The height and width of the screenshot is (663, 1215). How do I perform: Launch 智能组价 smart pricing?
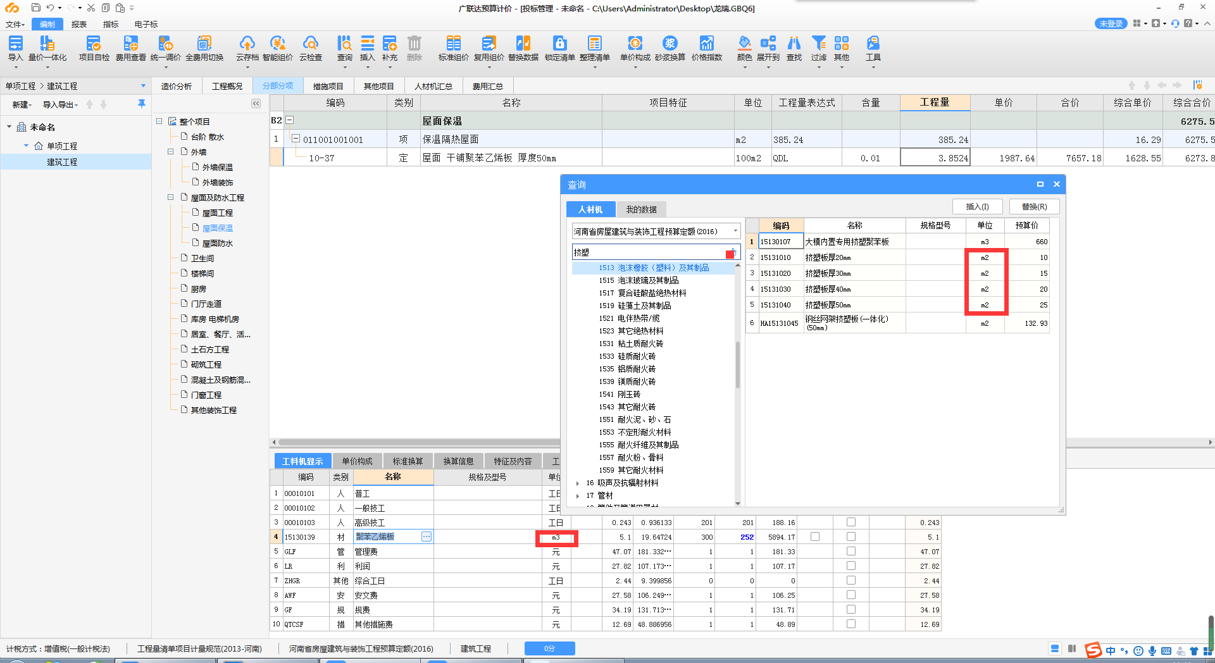(x=277, y=48)
